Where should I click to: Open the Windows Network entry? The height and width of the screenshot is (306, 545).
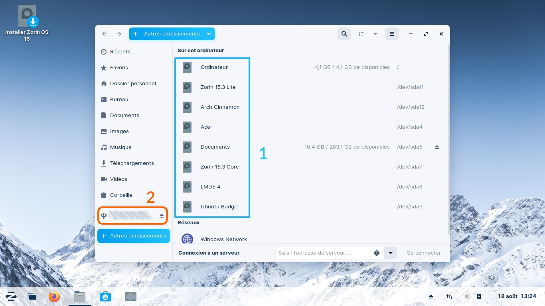click(223, 239)
